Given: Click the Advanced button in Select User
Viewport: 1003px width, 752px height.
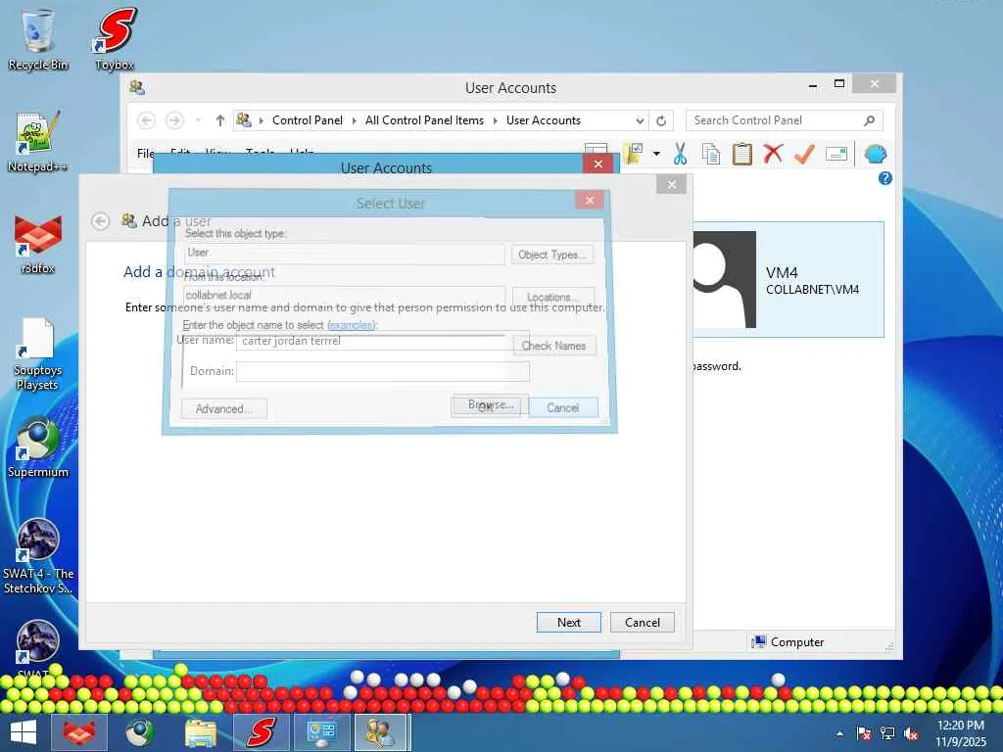Looking at the screenshot, I should (x=224, y=408).
